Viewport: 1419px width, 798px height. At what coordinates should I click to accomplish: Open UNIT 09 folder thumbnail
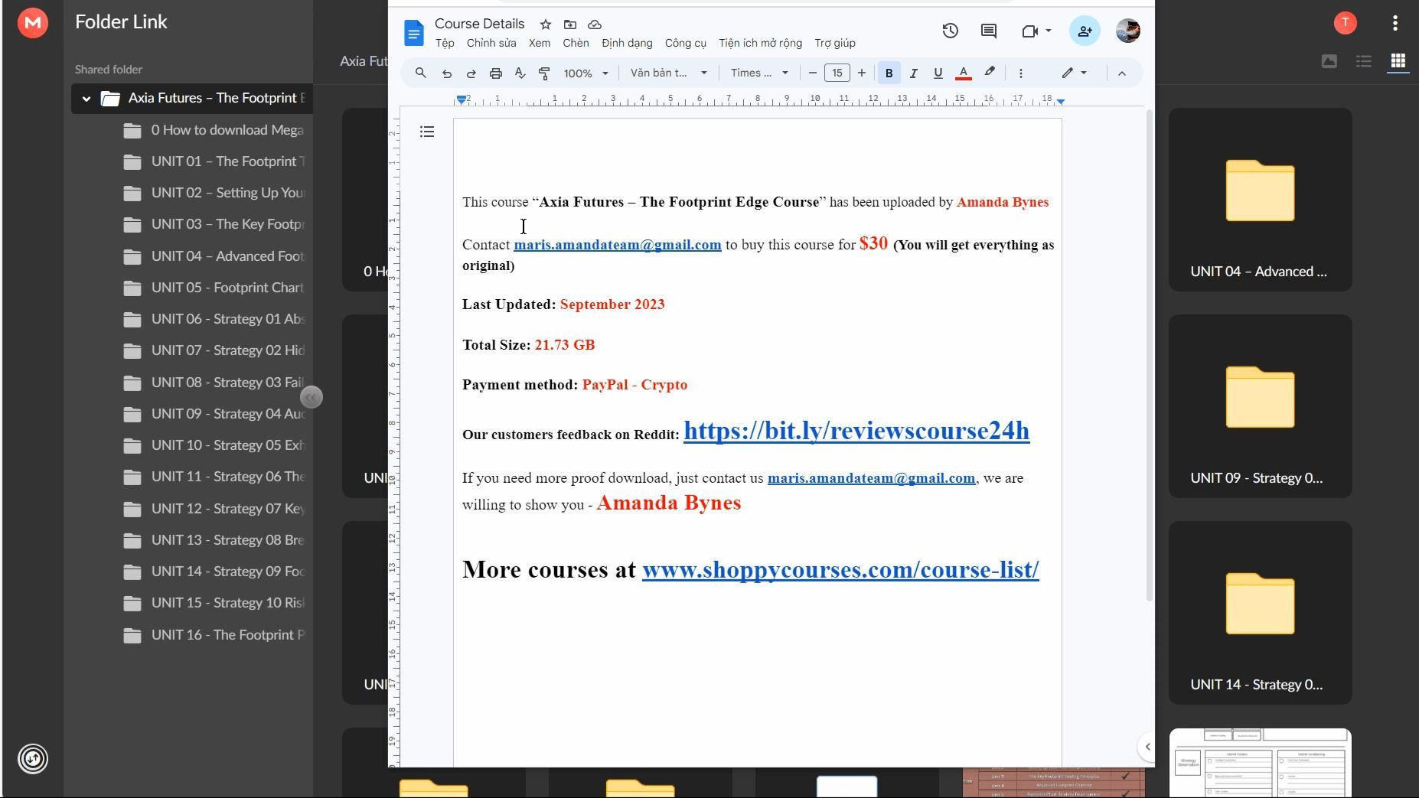1260,406
